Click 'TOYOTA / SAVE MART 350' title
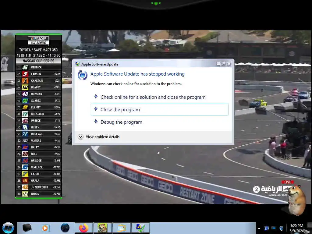This screenshot has height=234, width=312. [x=38, y=50]
